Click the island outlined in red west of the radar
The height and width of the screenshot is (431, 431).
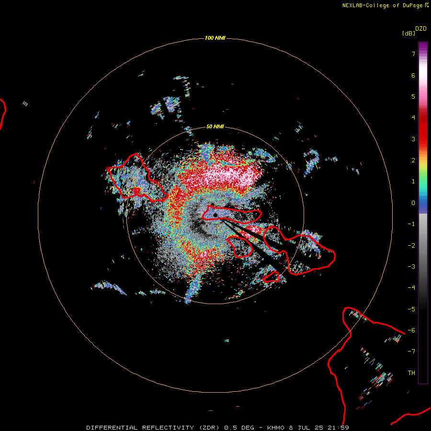(137, 179)
